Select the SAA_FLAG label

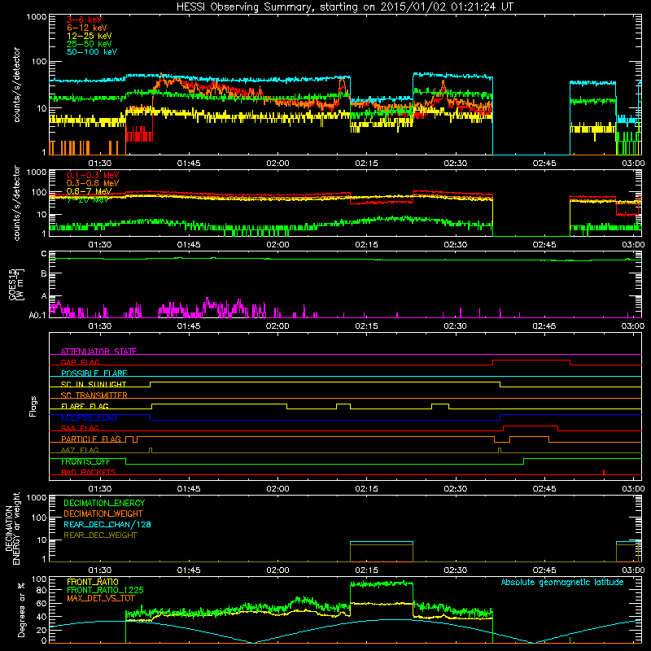click(x=80, y=428)
